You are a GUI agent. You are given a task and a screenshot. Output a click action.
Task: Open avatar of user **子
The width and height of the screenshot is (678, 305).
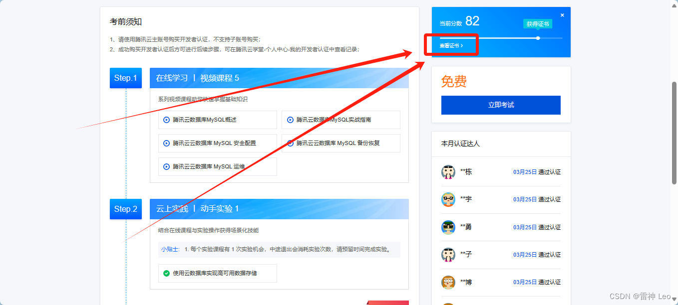tap(448, 255)
